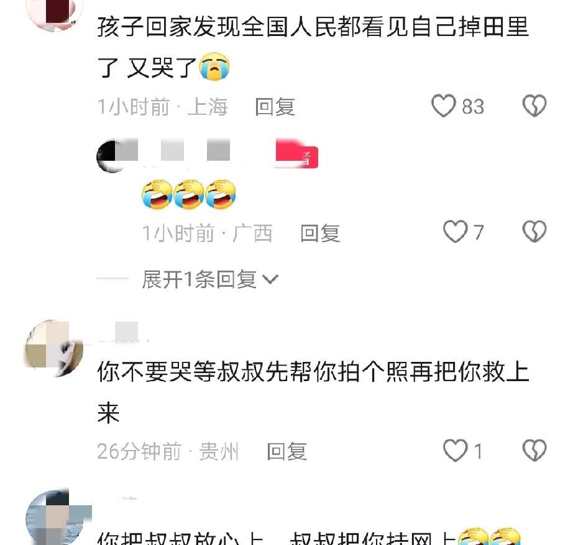Reply to the Guangxi comment via 回复
The height and width of the screenshot is (545, 578).
tap(320, 233)
